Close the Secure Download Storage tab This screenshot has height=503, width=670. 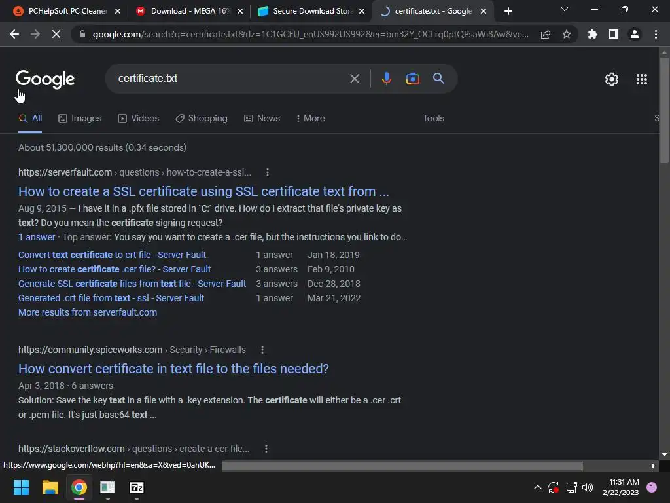362,11
